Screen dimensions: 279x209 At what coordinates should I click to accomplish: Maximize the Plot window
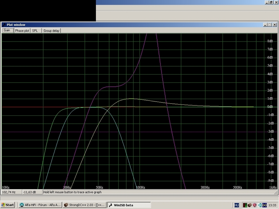(x=269, y=25)
